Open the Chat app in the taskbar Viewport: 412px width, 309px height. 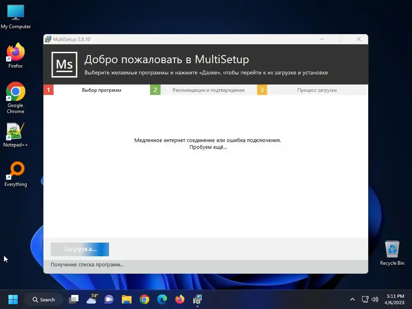[x=109, y=299]
